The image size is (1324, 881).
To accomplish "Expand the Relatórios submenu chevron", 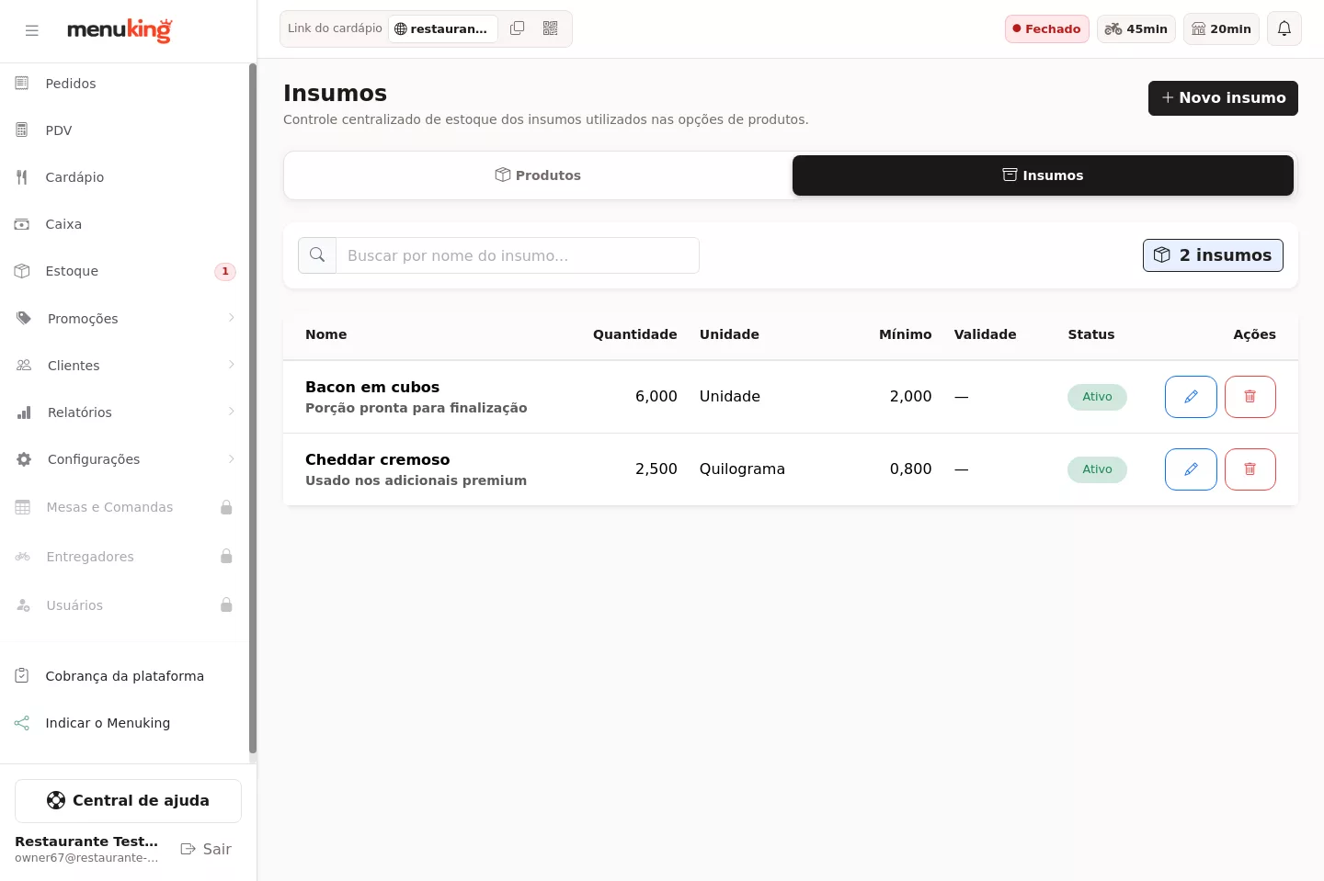I will tap(231, 412).
